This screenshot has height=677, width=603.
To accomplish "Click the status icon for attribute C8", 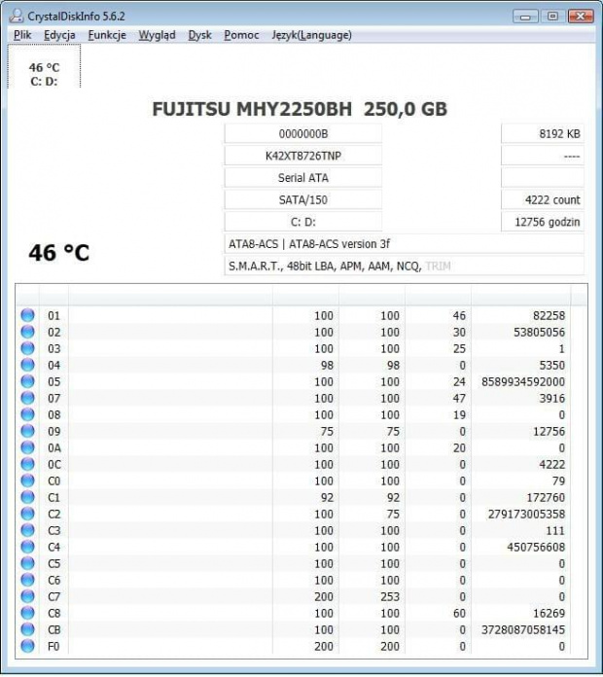I will pyautogui.click(x=27, y=613).
